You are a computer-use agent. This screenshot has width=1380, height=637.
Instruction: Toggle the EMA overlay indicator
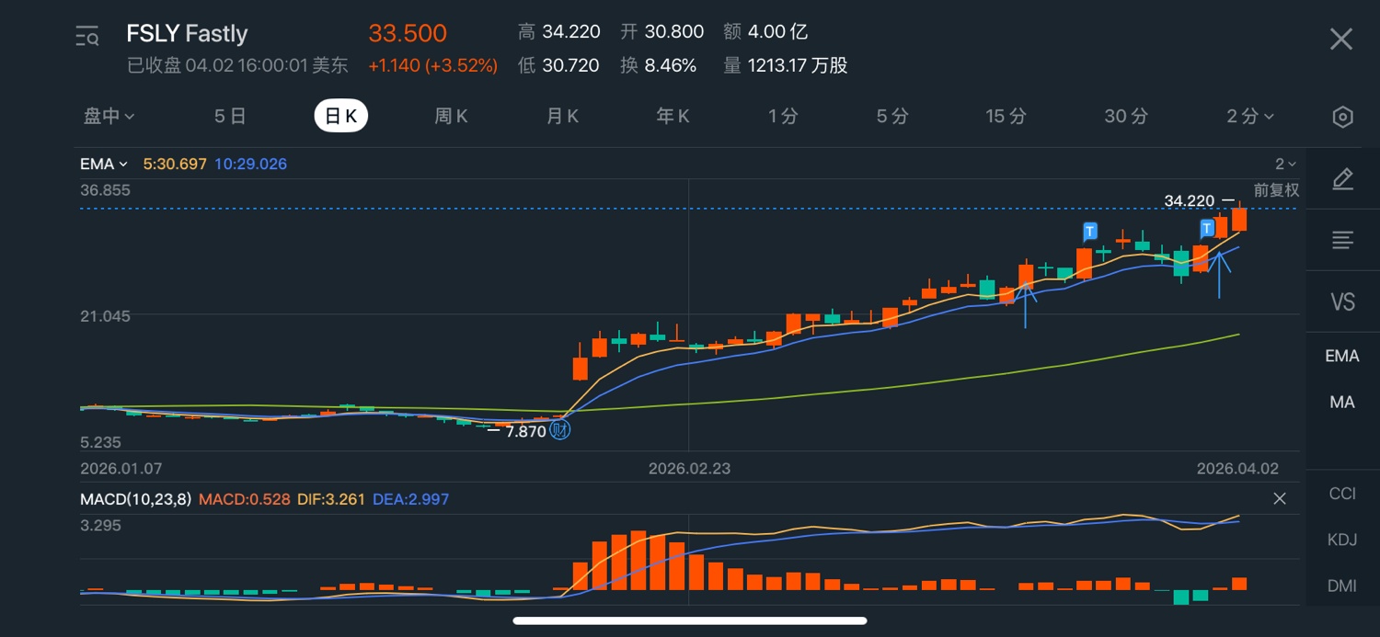[x=1341, y=356]
